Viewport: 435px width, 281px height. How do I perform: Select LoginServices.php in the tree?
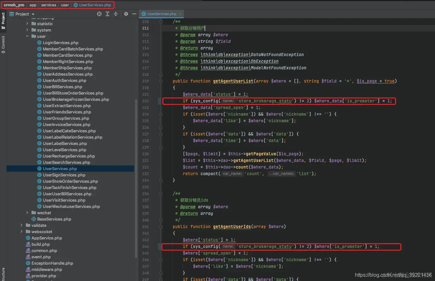tap(61, 43)
